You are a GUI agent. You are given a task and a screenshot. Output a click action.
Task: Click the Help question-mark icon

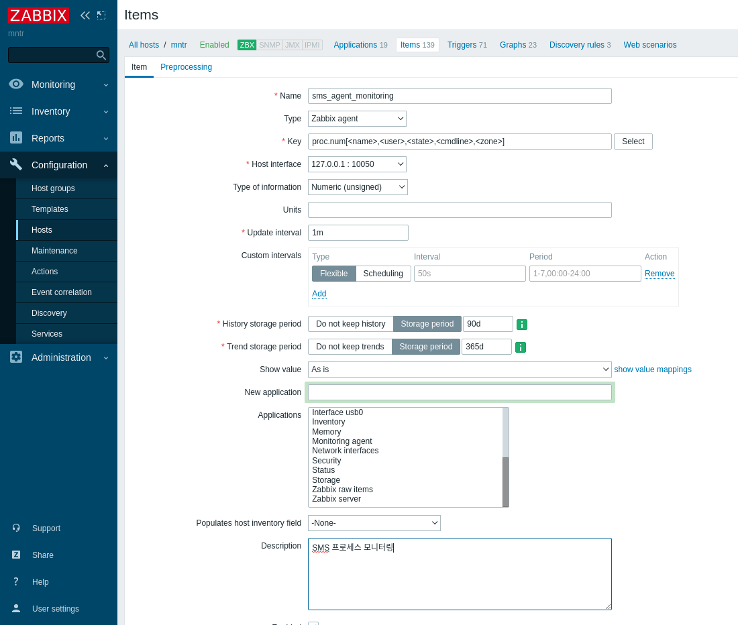16,581
